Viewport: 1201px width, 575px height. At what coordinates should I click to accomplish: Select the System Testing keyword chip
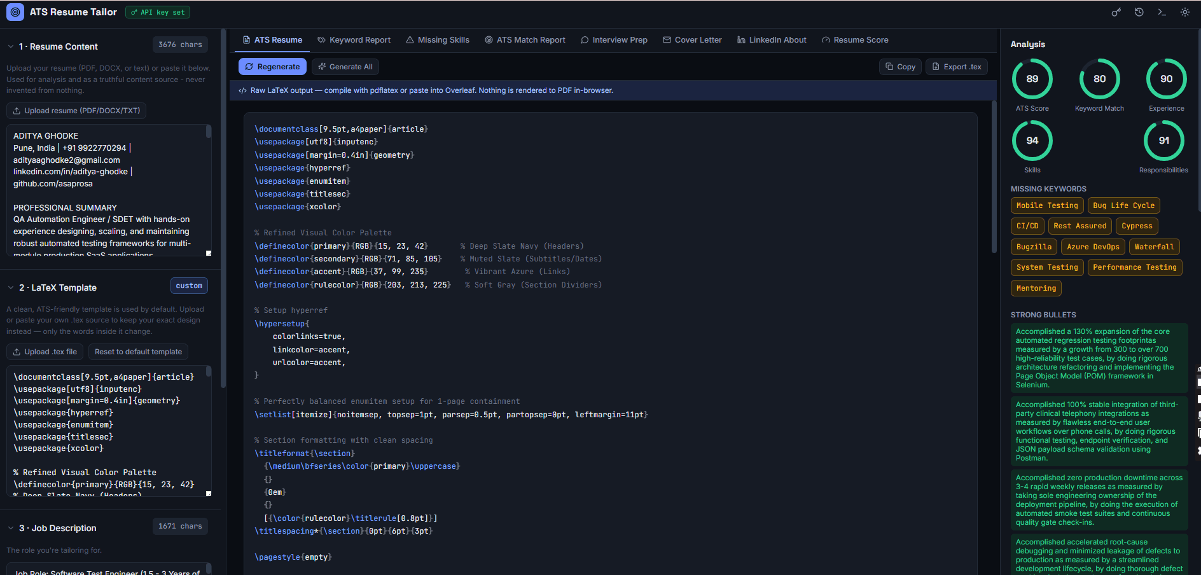[x=1047, y=267]
